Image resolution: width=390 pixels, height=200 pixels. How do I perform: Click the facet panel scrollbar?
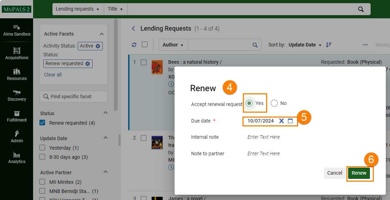tap(116, 65)
